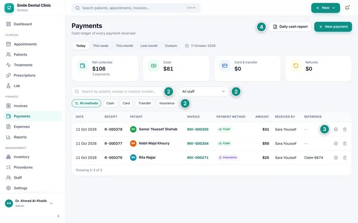This screenshot has height=223, width=358.
Task: Click the New payment button
Action: (x=333, y=27)
